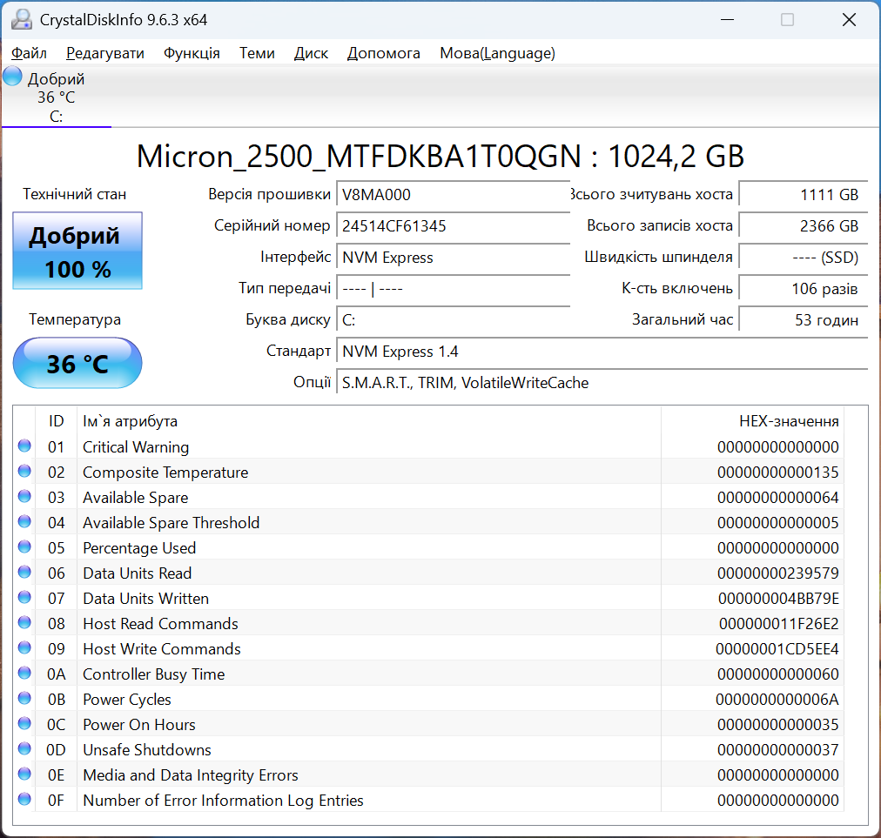Image resolution: width=881 pixels, height=838 pixels.
Task: Click the status orb for Composite Temperature row
Action: (24, 472)
